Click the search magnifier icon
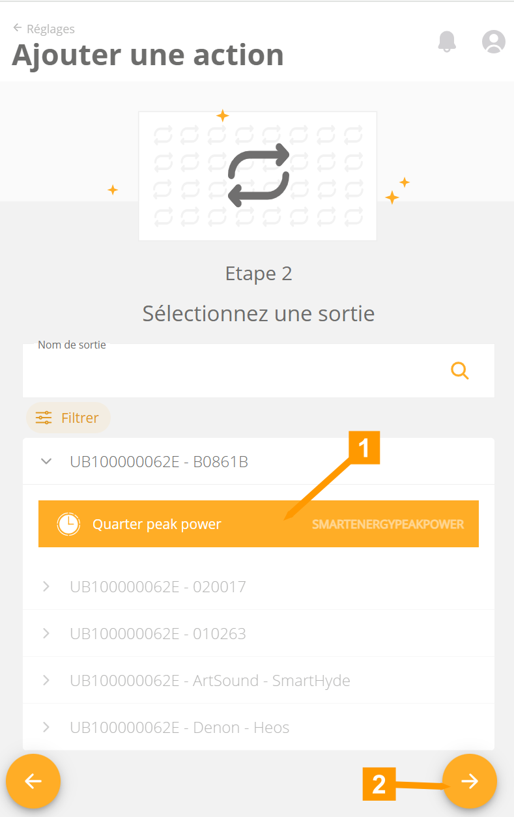Screen dimensions: 514x817 pyautogui.click(x=460, y=371)
